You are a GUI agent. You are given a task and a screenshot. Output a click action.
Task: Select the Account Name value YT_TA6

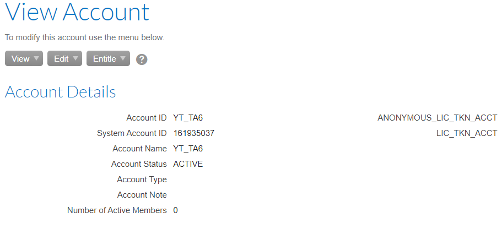[188, 149]
